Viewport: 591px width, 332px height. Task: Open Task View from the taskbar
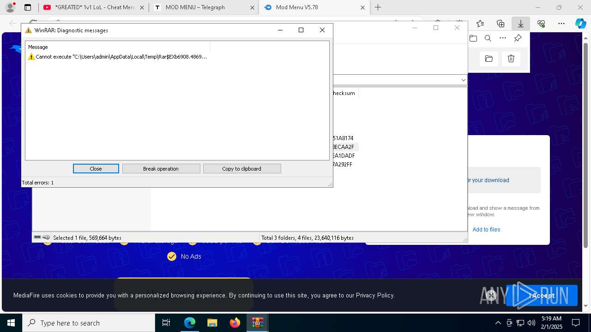pos(166,323)
